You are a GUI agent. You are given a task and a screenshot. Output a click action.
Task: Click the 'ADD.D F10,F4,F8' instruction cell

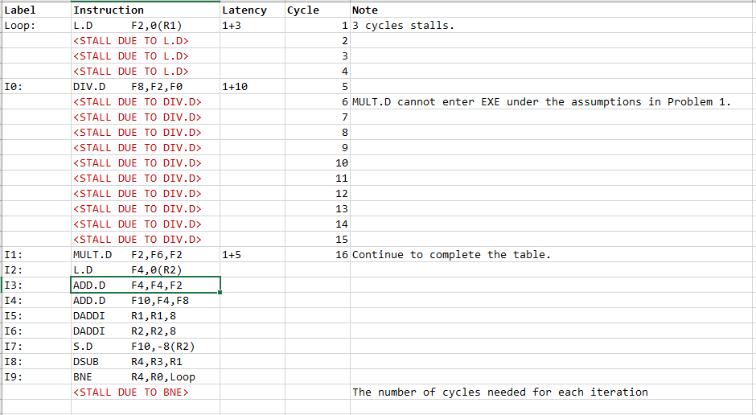click(x=146, y=301)
